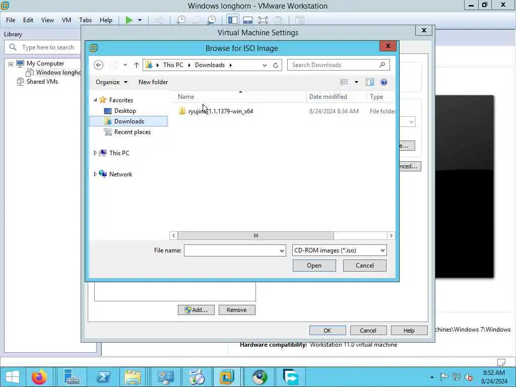The image size is (516, 387).
Task: Click the Take Snapshot clock icon
Action: tap(181, 20)
